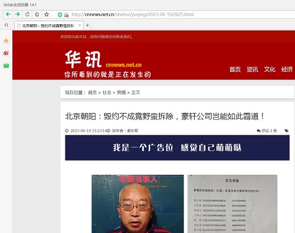
Task: Go back with the green left arrow
Action: pyautogui.click(x=8, y=14)
